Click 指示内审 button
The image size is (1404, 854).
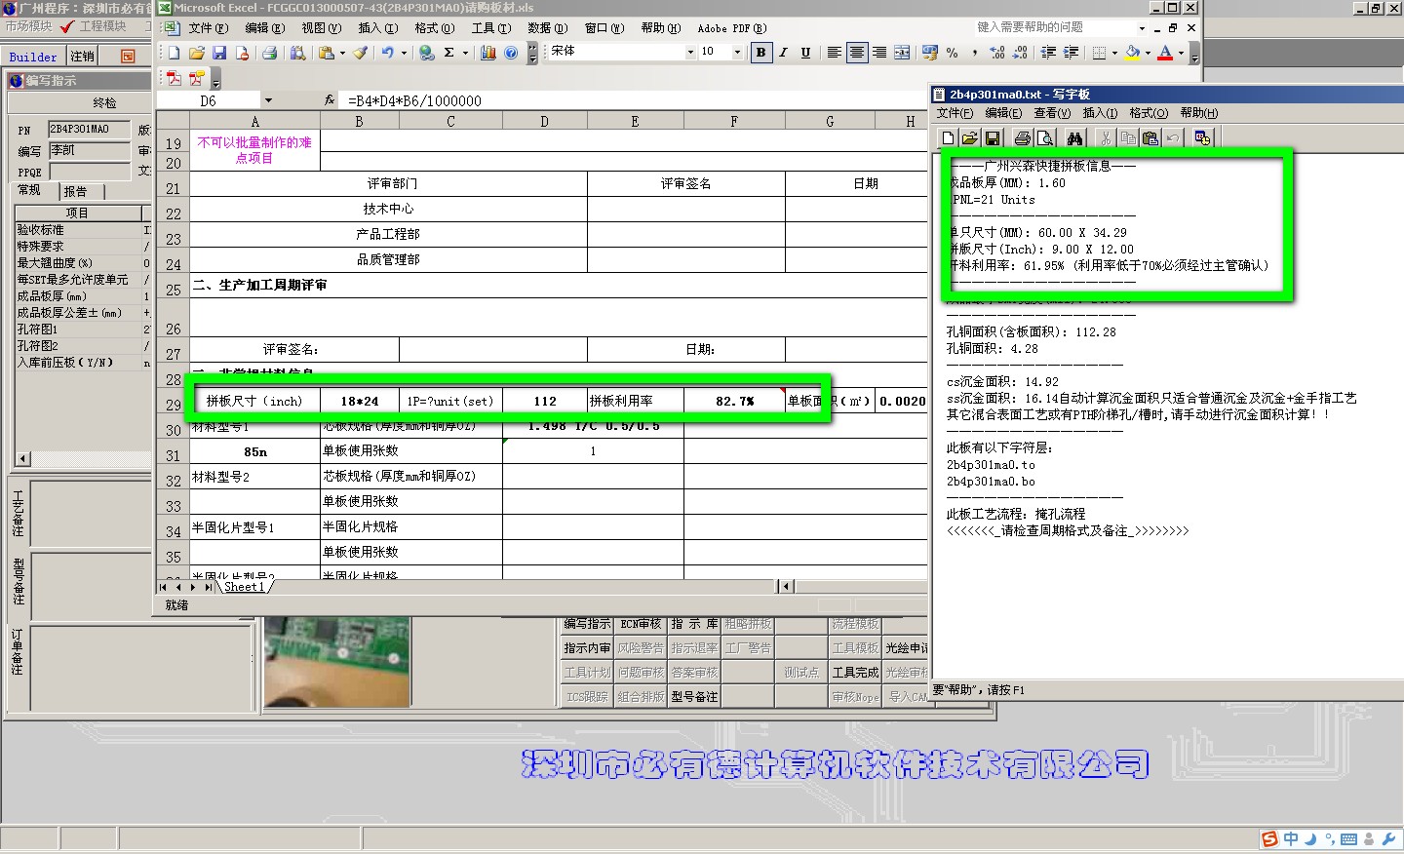(x=587, y=648)
